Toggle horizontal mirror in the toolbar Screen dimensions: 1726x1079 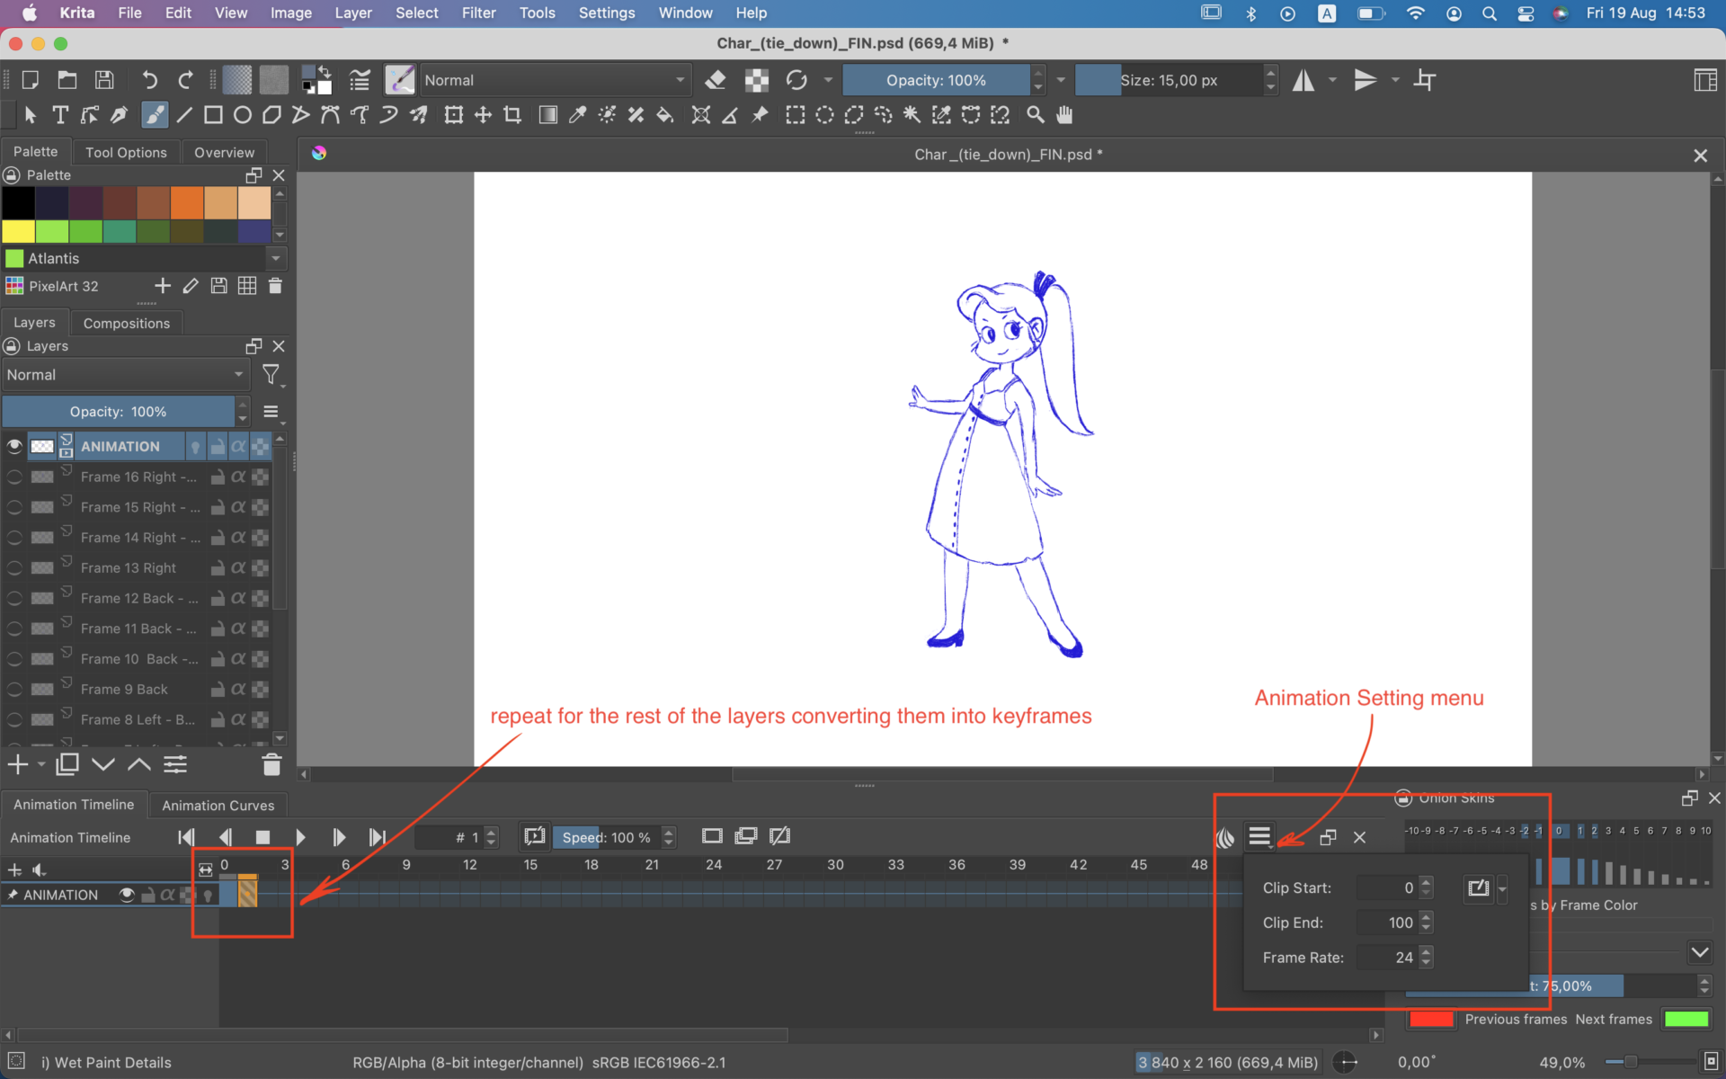1304,80
